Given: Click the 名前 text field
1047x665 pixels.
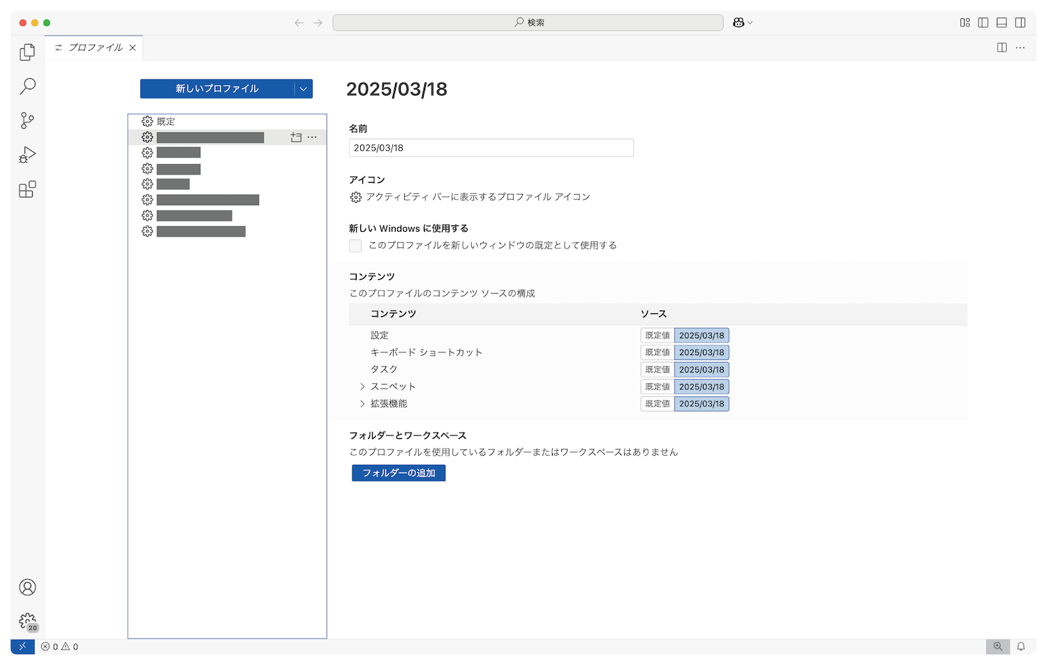Looking at the screenshot, I should click(x=491, y=148).
